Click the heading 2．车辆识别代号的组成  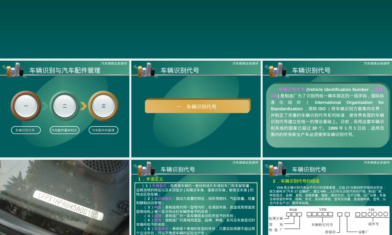[x=296, y=181]
